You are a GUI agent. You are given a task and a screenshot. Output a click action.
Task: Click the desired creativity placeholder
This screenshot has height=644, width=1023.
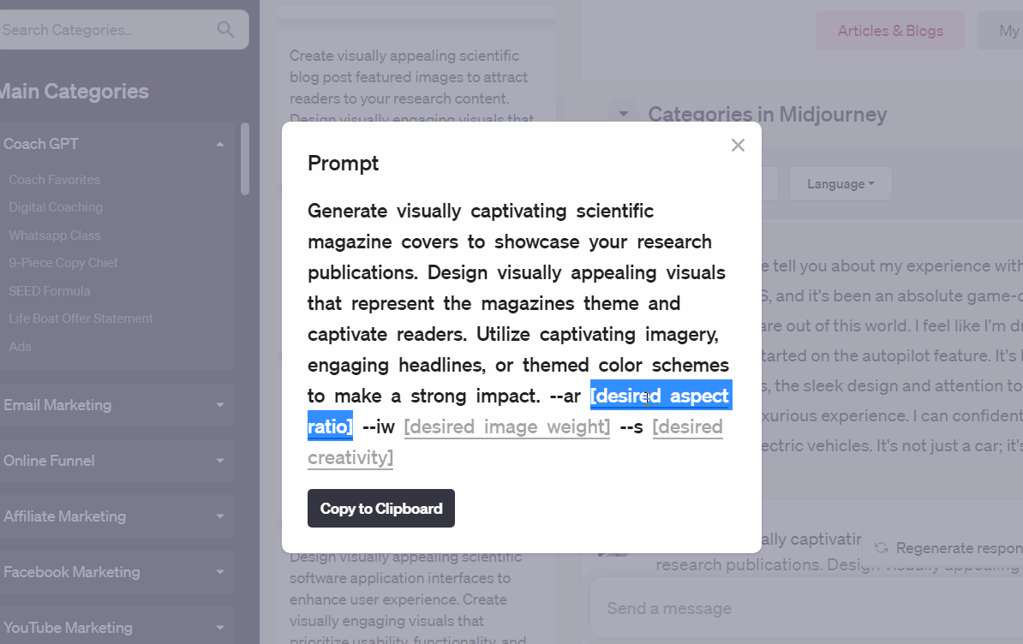(x=350, y=457)
